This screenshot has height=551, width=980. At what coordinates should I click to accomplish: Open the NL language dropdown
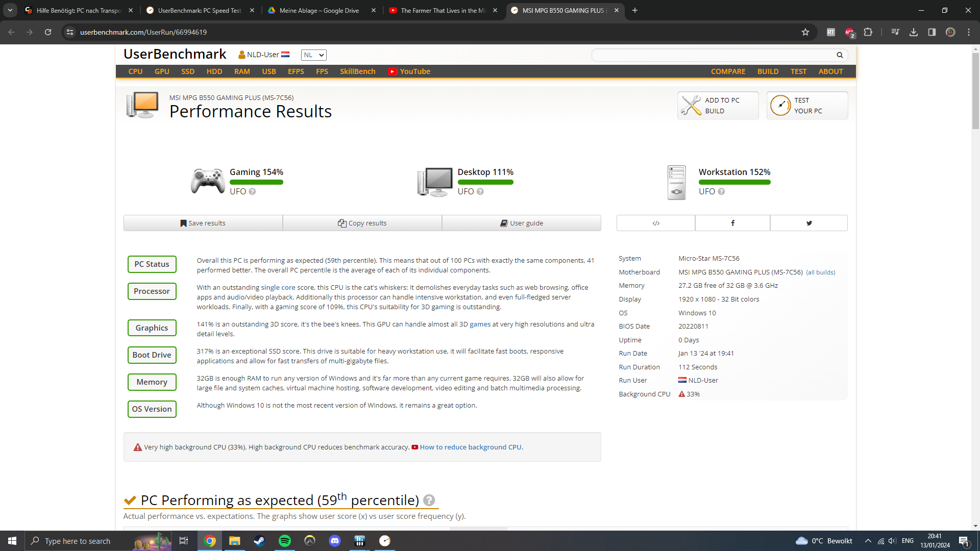313,55
